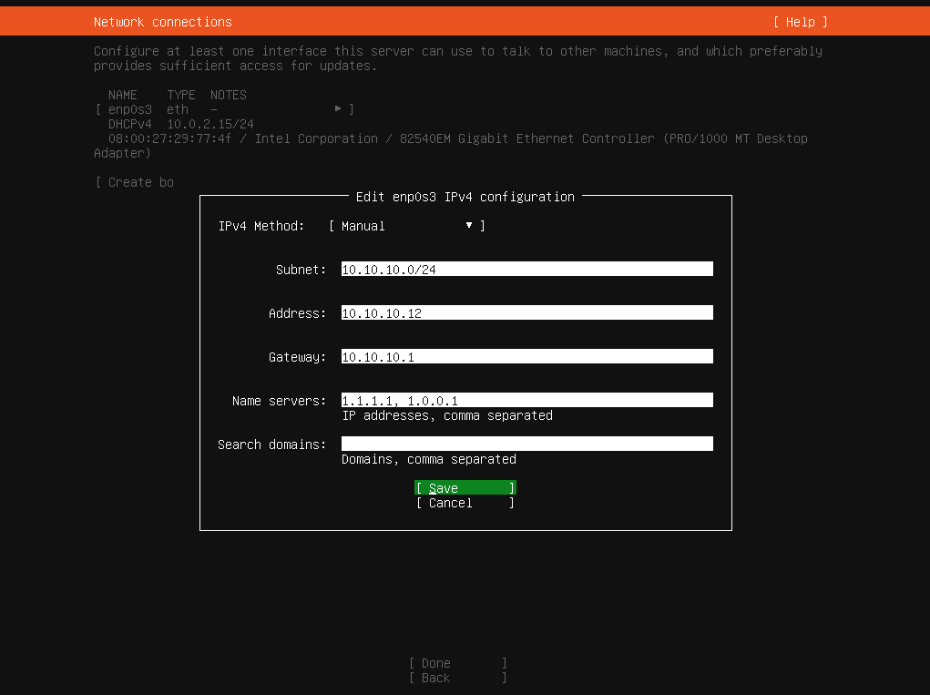930x695 pixels.
Task: Click the dropdown arrow next to Manual
Action: (469, 225)
